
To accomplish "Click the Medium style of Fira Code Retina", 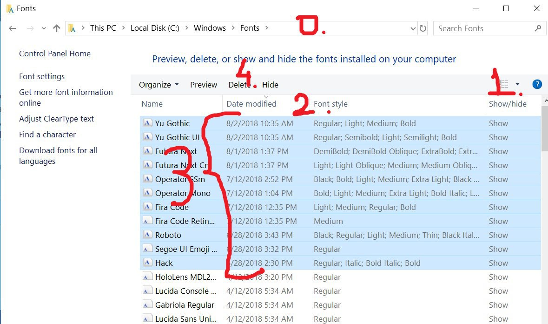I will click(328, 221).
